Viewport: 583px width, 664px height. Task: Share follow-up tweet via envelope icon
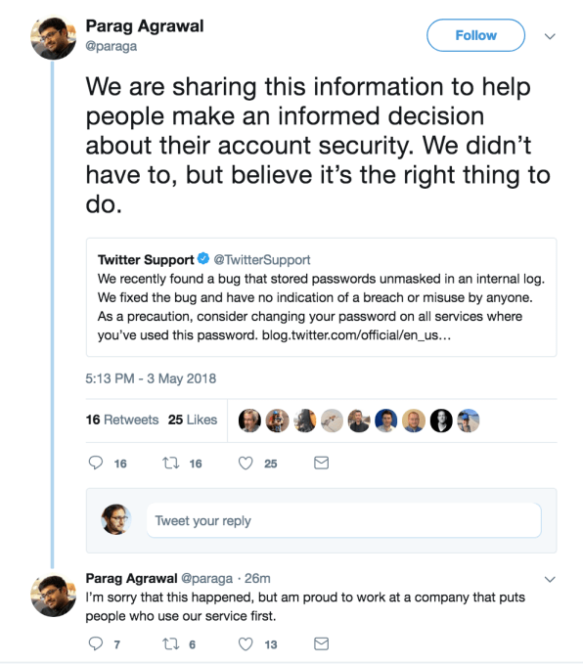pyautogui.click(x=321, y=644)
